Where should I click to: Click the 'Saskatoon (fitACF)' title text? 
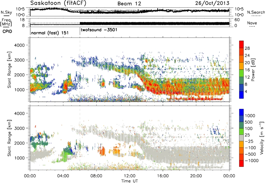[58, 3]
